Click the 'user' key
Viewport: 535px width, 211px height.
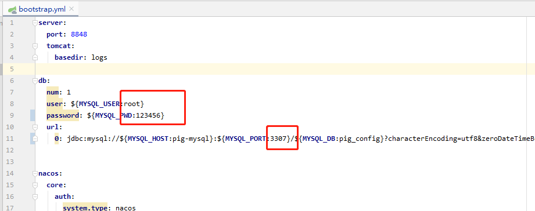point(55,104)
